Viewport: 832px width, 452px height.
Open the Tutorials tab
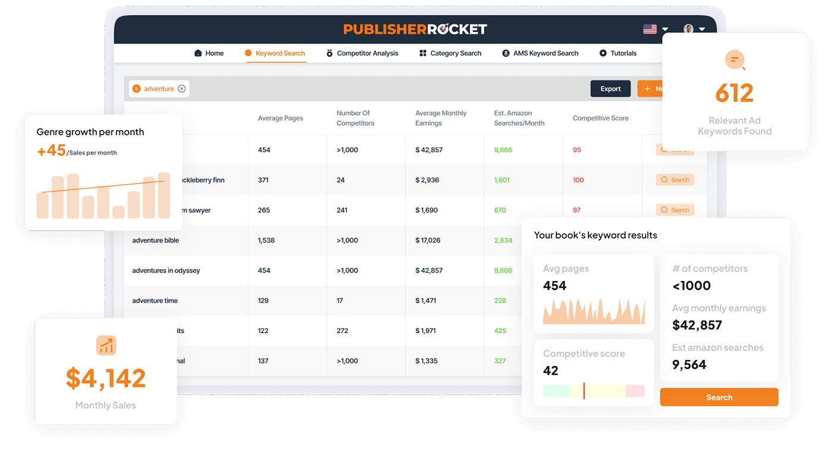click(618, 53)
